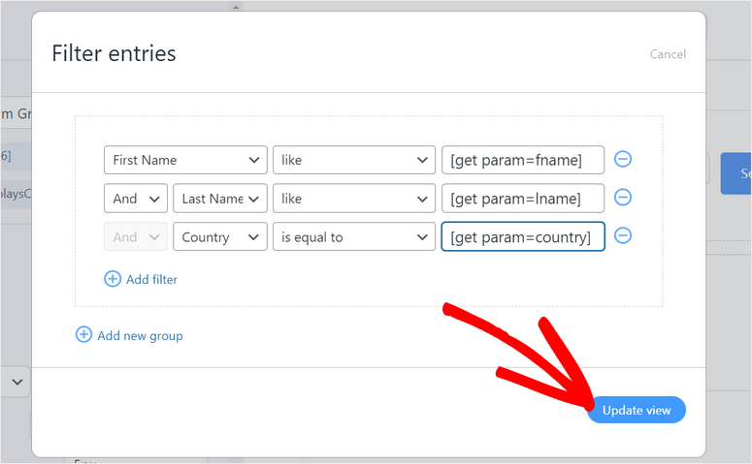Remove the Last Name filter row

623,198
